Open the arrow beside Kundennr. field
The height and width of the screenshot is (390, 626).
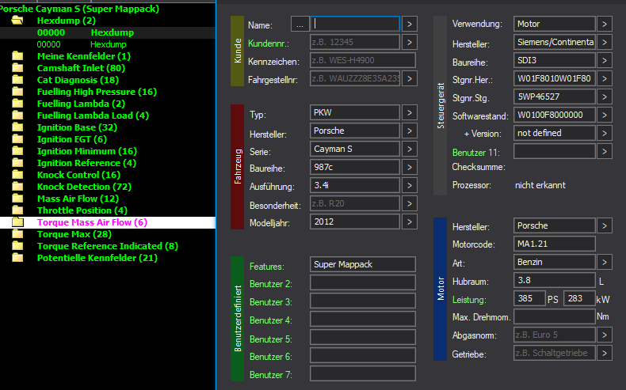coord(409,42)
